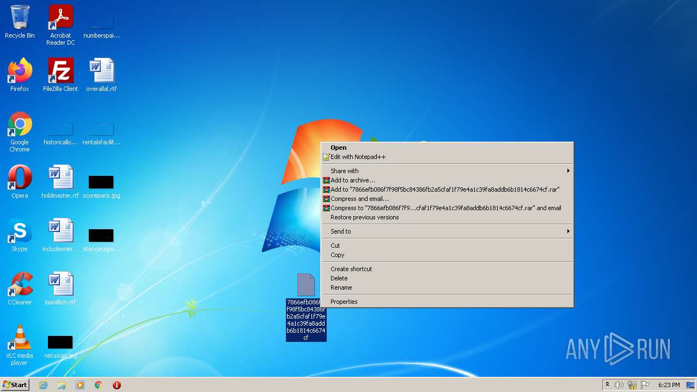
Task: Select the Firefox desktop shortcut
Action: [20, 75]
